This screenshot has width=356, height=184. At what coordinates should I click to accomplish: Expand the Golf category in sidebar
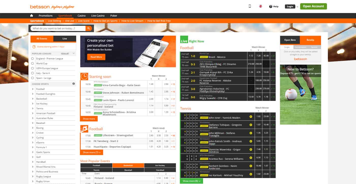coord(33,157)
